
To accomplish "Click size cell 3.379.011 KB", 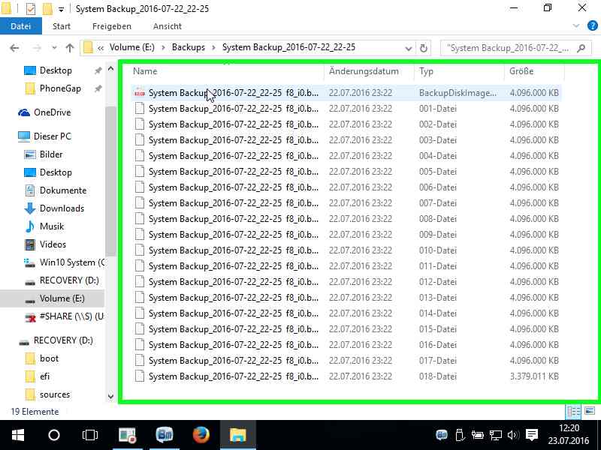I will pyautogui.click(x=534, y=376).
